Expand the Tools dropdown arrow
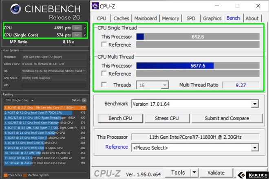The width and height of the screenshot is (269, 179). click(194, 172)
